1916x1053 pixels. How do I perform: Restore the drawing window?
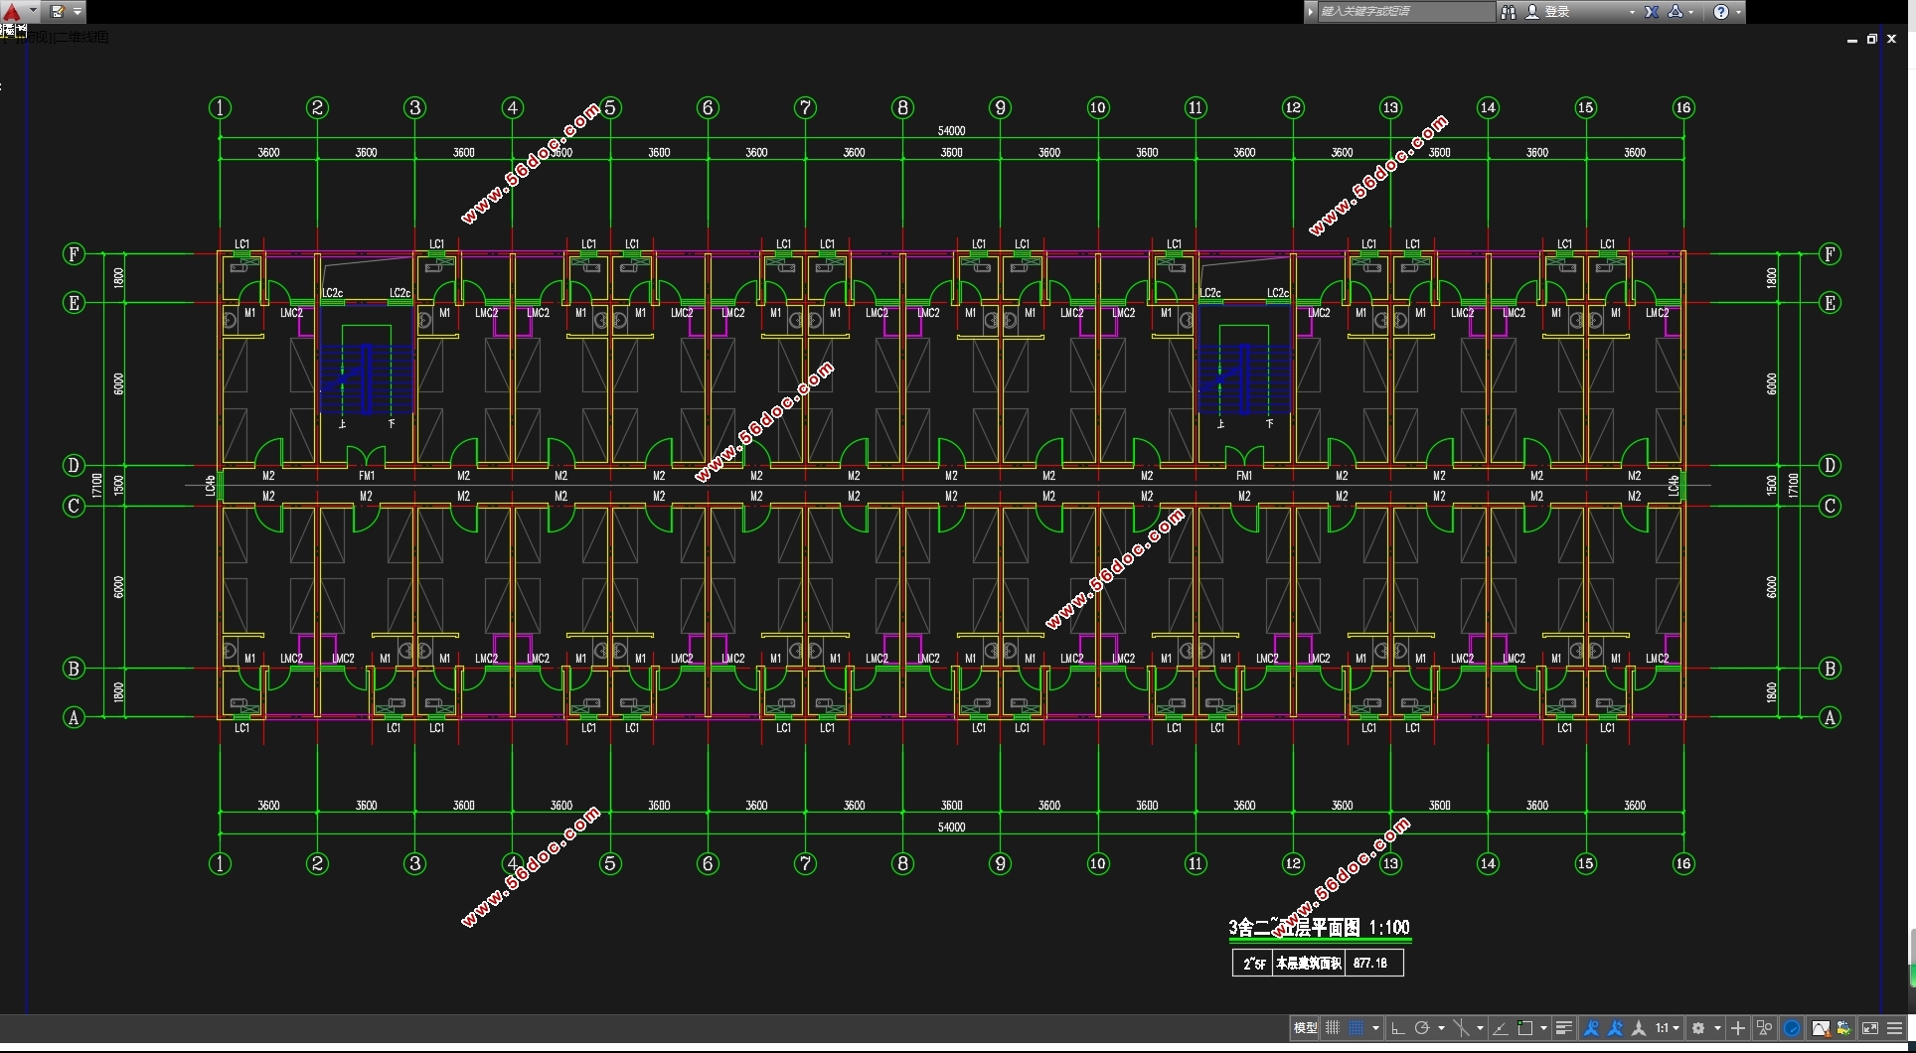click(x=1872, y=39)
